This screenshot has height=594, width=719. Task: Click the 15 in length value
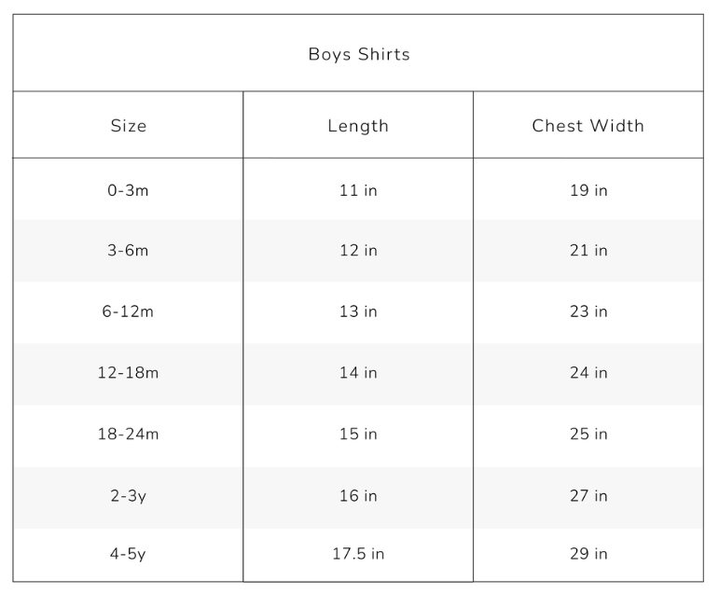[358, 435]
